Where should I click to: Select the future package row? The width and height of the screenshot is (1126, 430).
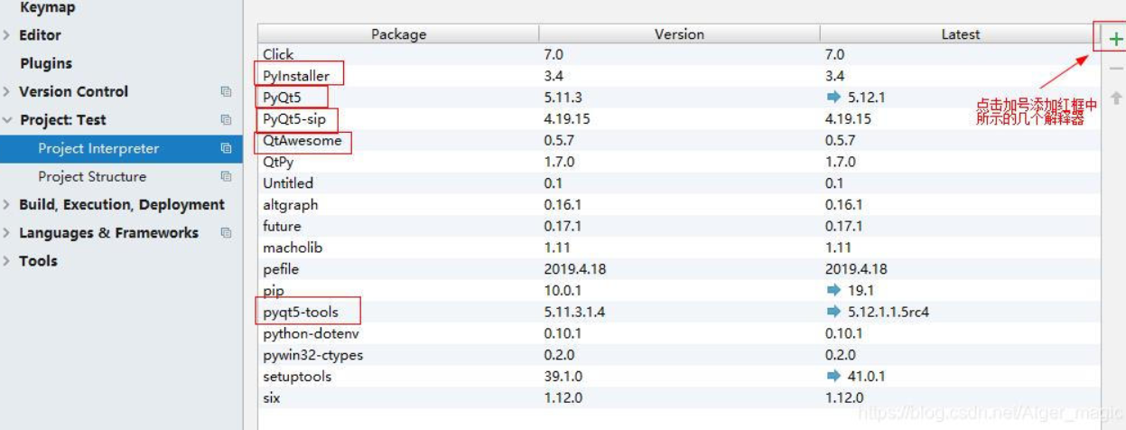click(679, 227)
